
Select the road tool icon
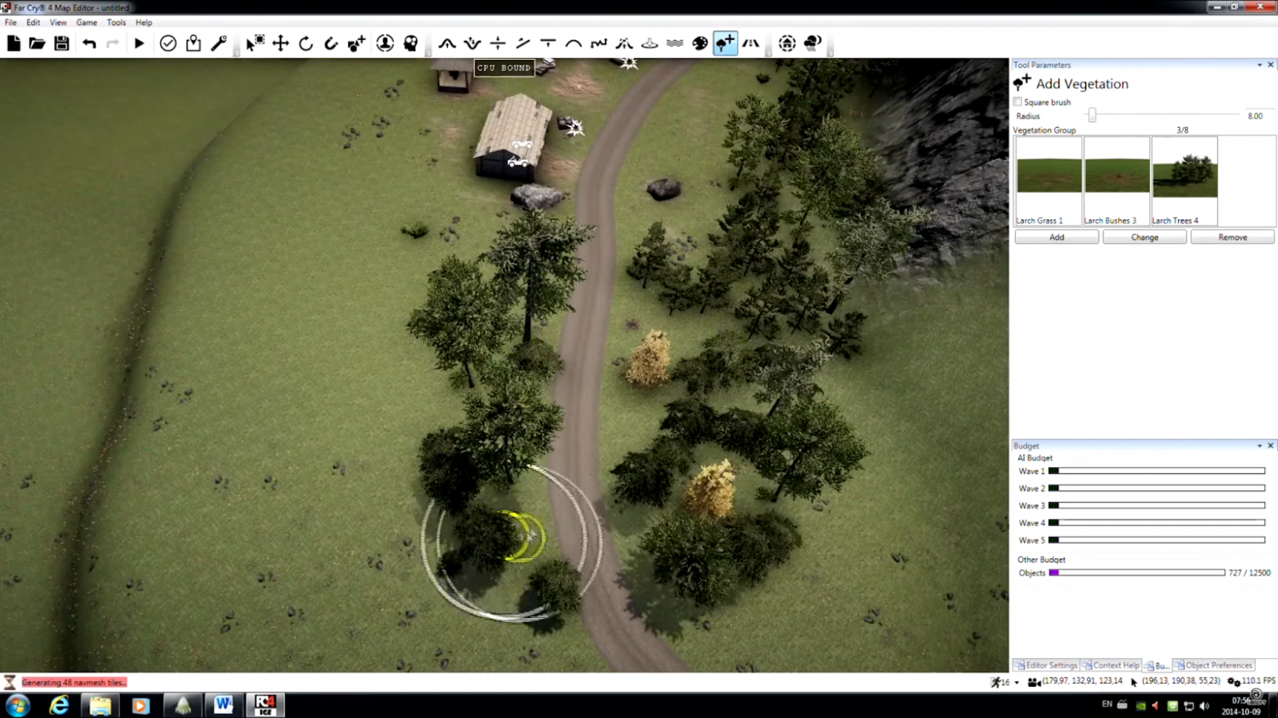[x=751, y=43]
